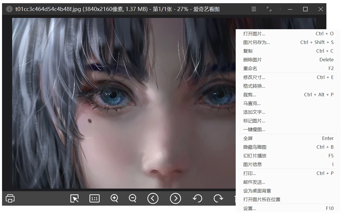The width and height of the screenshot is (351, 223).
Task: View image at 1:1 actual size
Action: pyautogui.click(x=94, y=198)
